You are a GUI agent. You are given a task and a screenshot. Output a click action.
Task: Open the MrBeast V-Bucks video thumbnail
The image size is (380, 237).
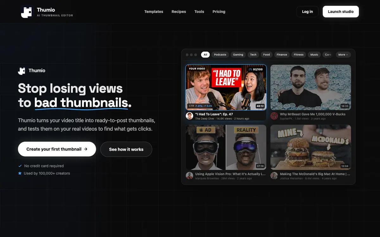311,87
